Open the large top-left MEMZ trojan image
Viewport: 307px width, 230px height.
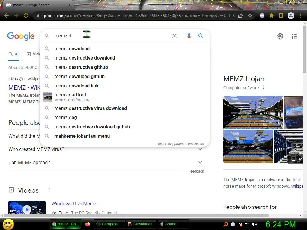(253, 112)
